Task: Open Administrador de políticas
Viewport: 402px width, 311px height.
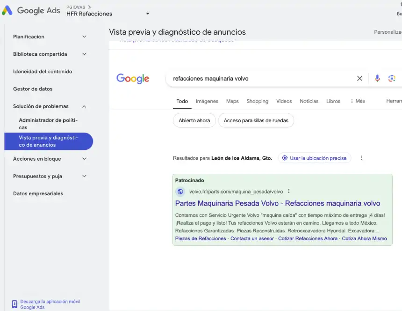Action: tap(48, 124)
